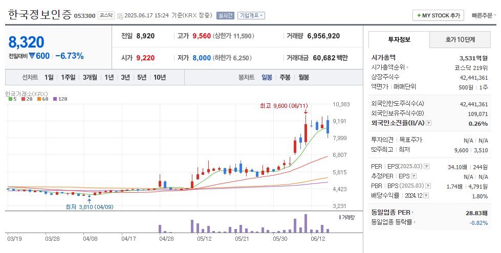Click the help icon next to 배당수익률 2024.12
This screenshot has width=501, height=253.
click(x=426, y=196)
